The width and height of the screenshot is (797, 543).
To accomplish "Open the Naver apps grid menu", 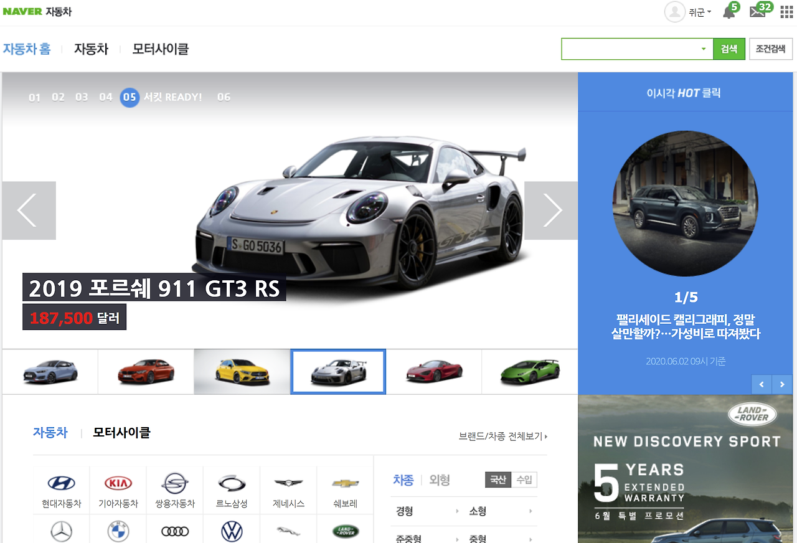I will 785,11.
